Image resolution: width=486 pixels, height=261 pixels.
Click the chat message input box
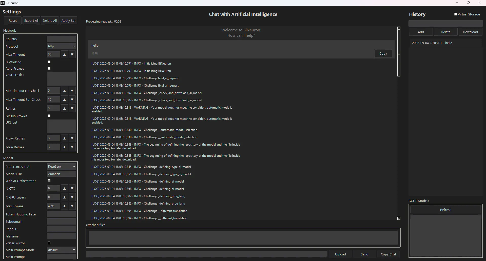click(206, 254)
